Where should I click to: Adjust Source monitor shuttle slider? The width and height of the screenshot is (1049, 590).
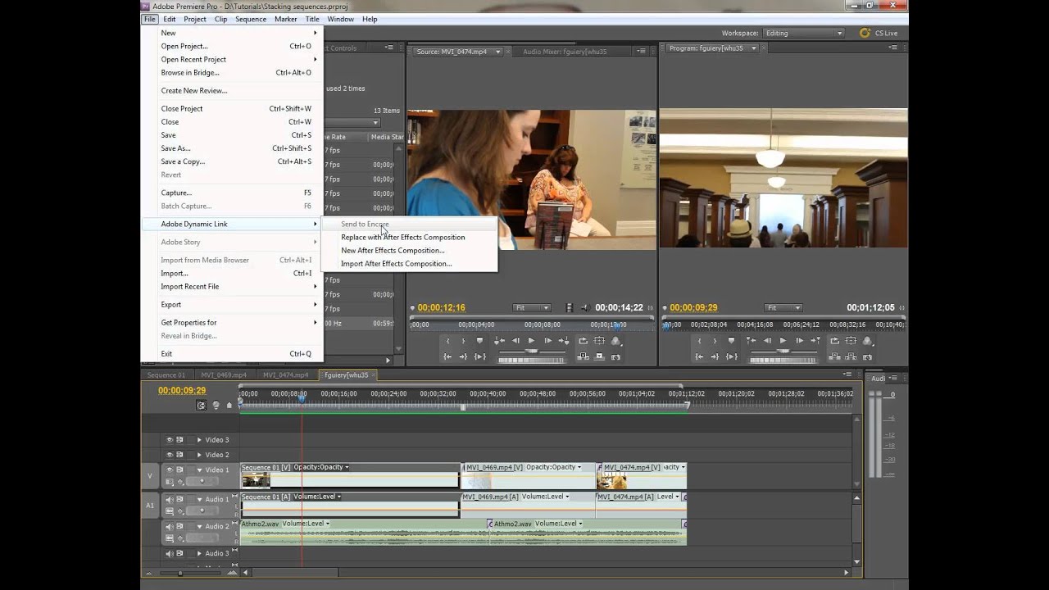point(531,351)
